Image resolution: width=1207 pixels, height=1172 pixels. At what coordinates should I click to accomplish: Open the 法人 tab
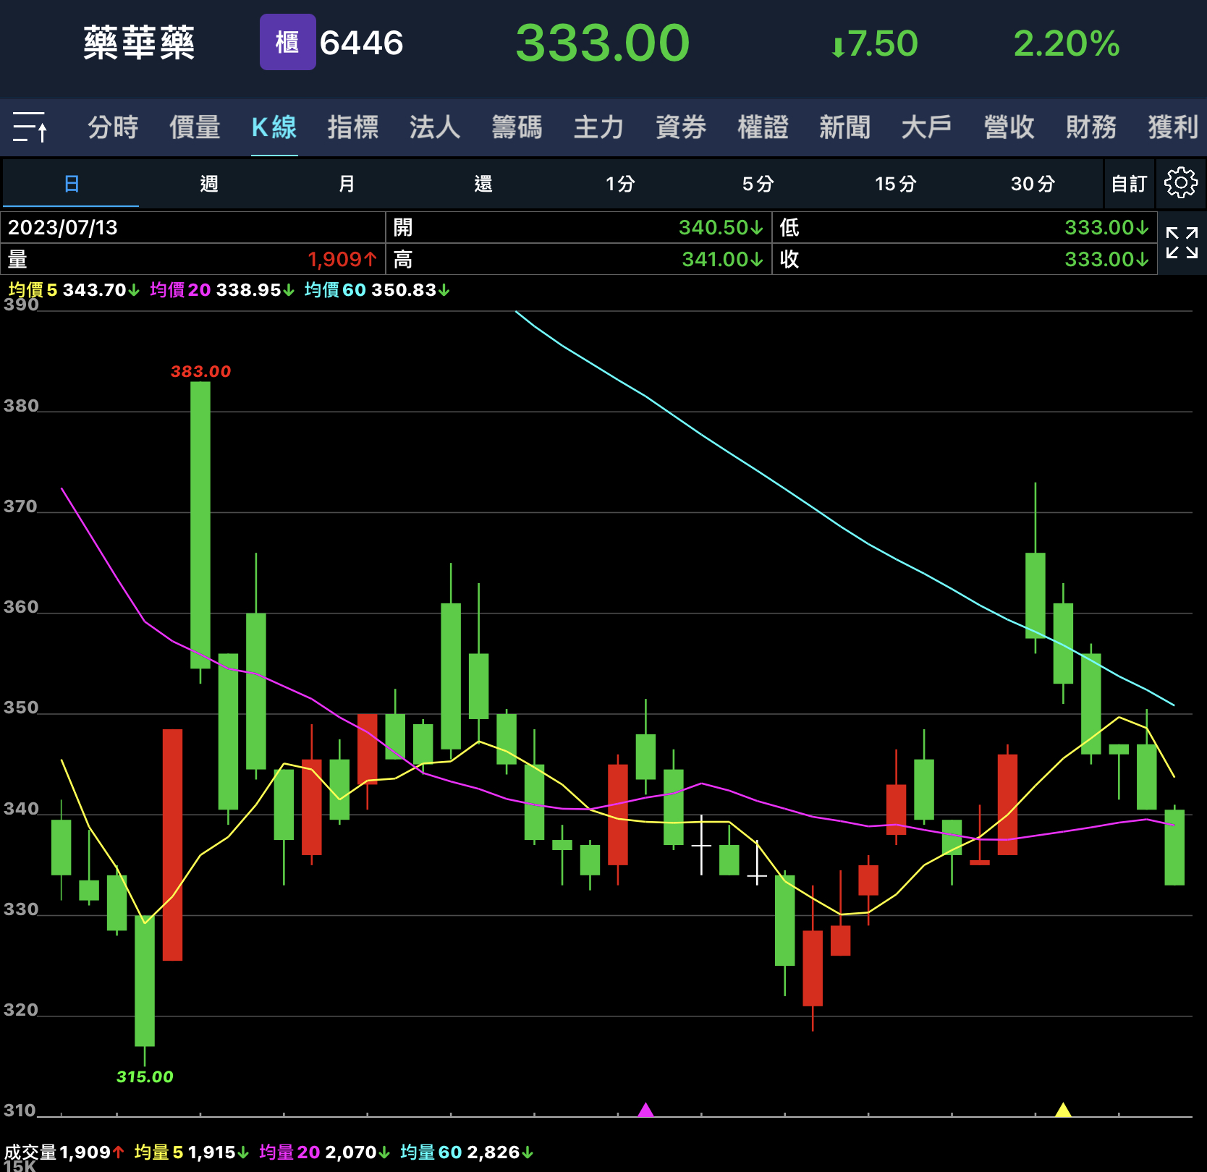(435, 127)
